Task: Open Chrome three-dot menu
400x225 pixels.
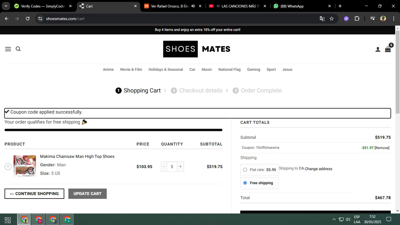Action: tap(394, 19)
